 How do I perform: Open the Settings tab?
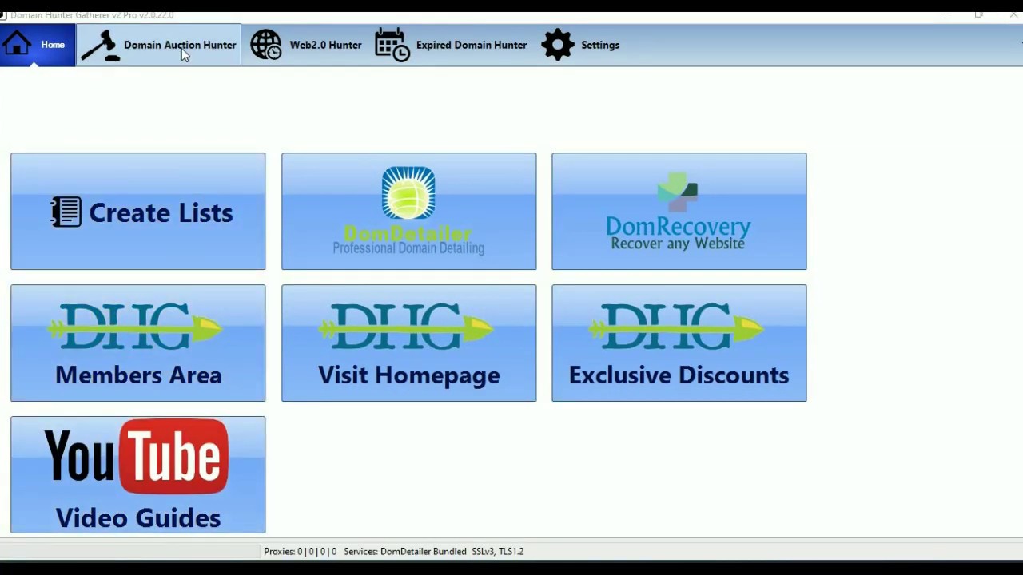pos(581,45)
